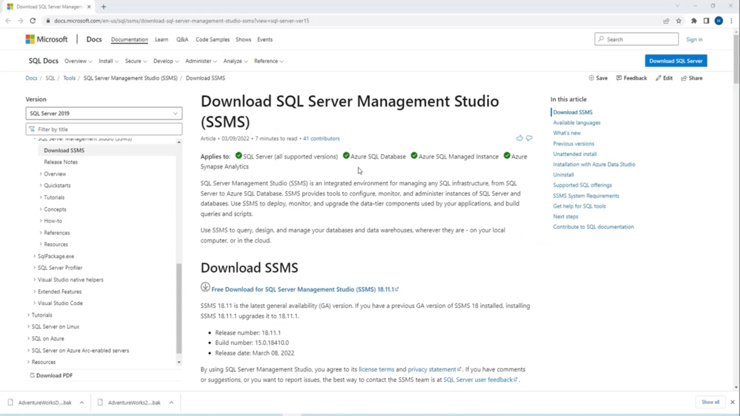Viewport: 740px width, 416px height.
Task: Click the docs Search field
Action: tap(636, 39)
